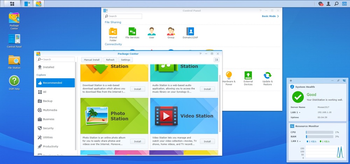Select Security category
This screenshot has height=164, width=350.
[55, 128]
